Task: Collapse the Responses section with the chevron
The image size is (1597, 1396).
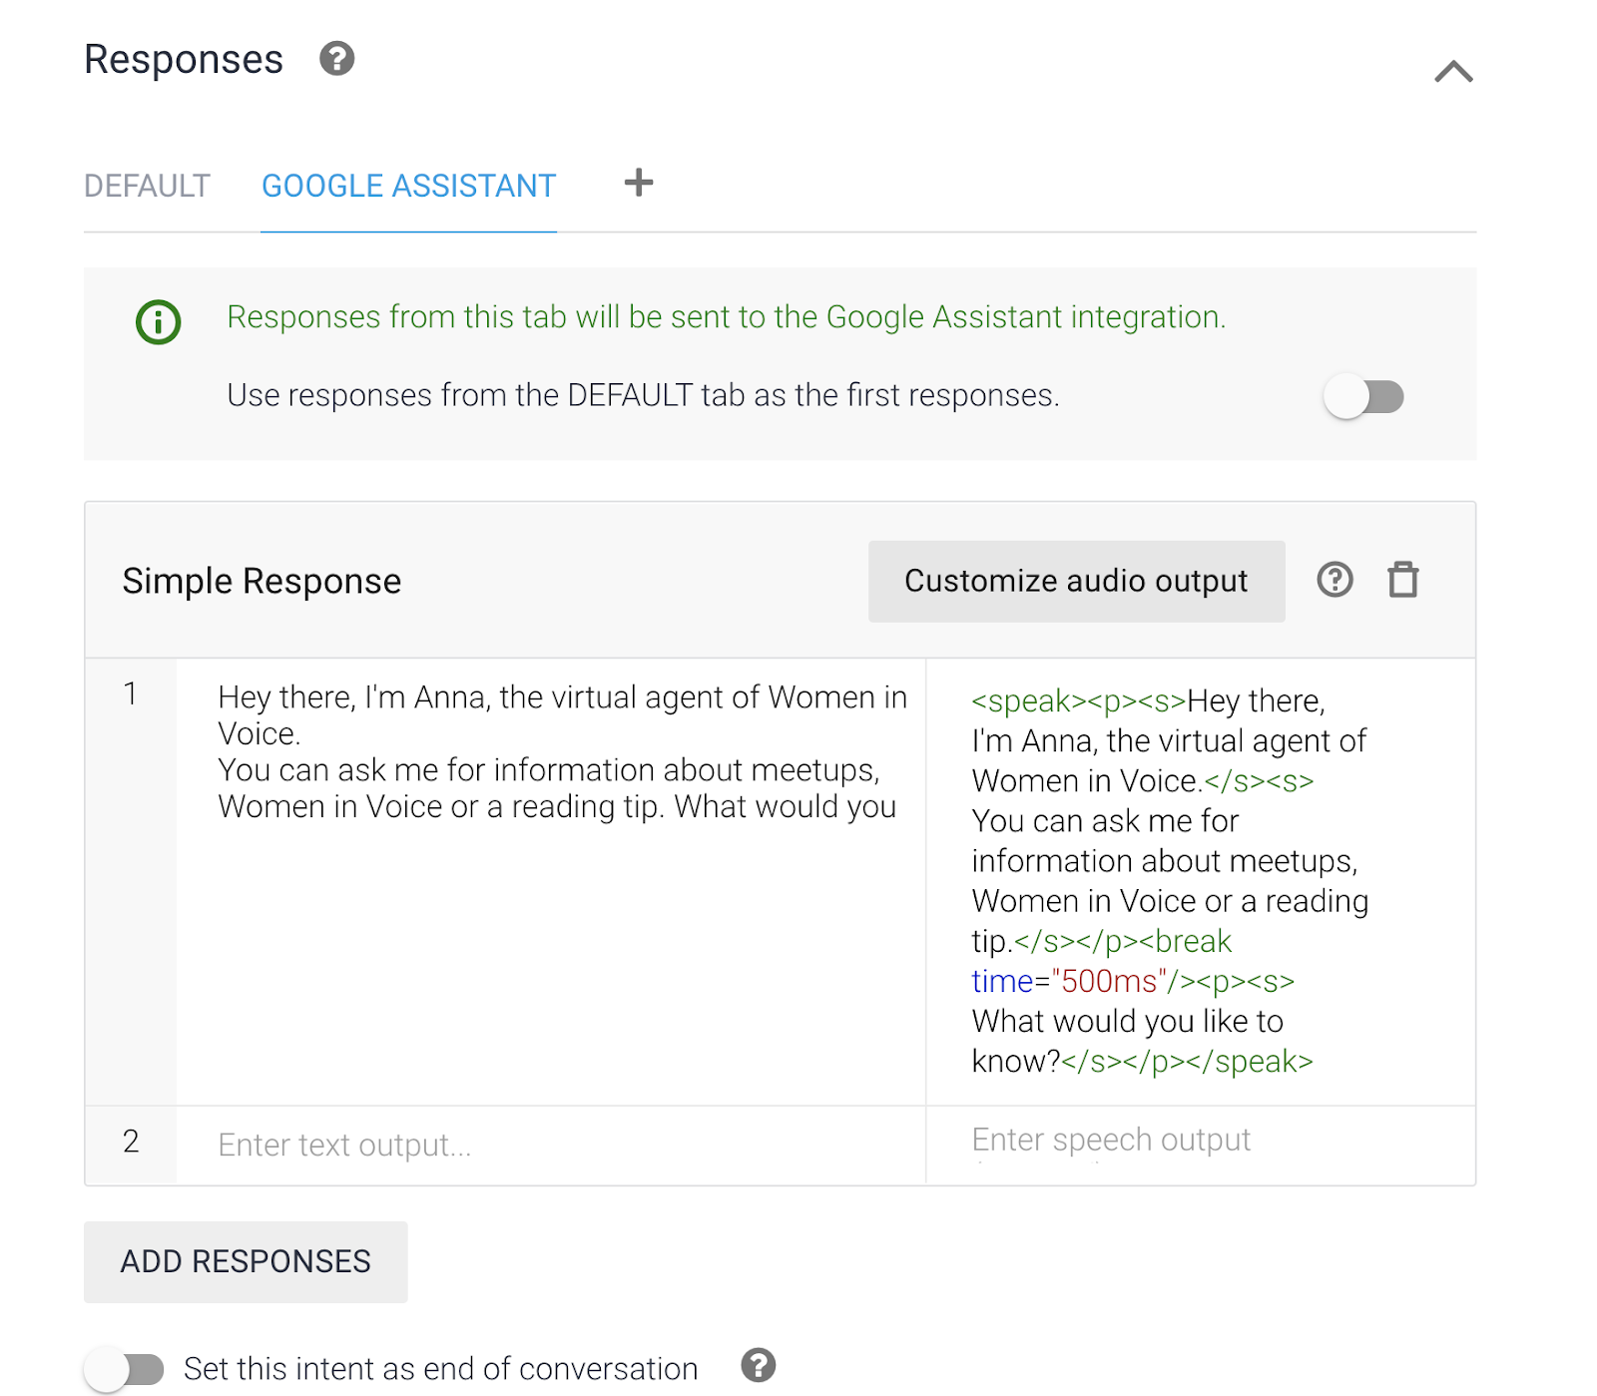Action: 1453,72
